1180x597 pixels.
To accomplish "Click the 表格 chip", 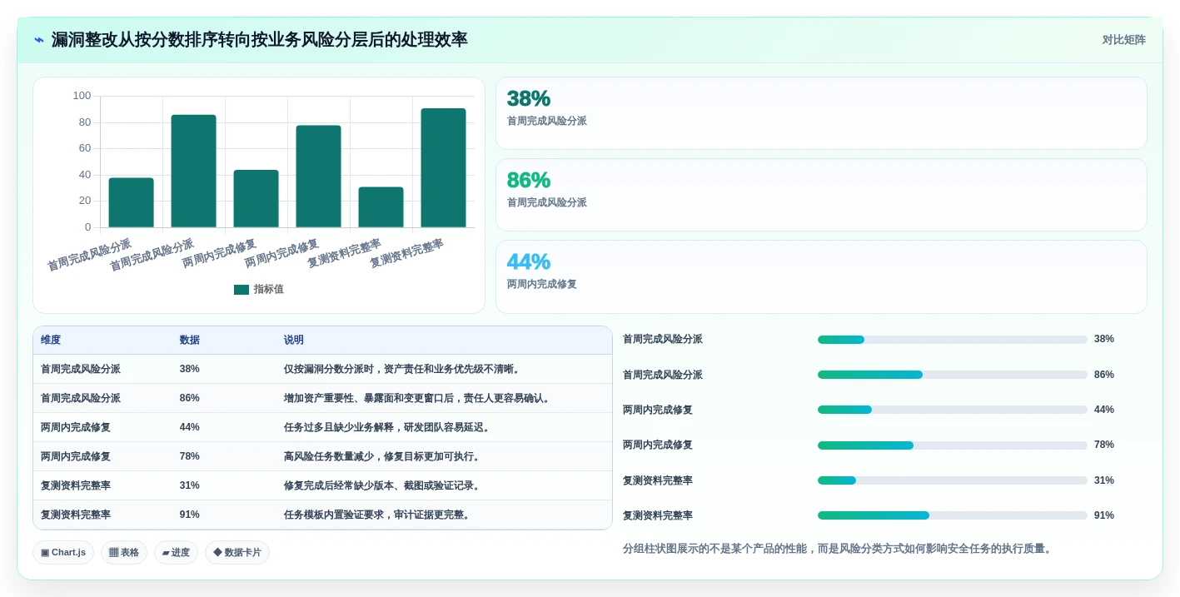I will coord(124,552).
